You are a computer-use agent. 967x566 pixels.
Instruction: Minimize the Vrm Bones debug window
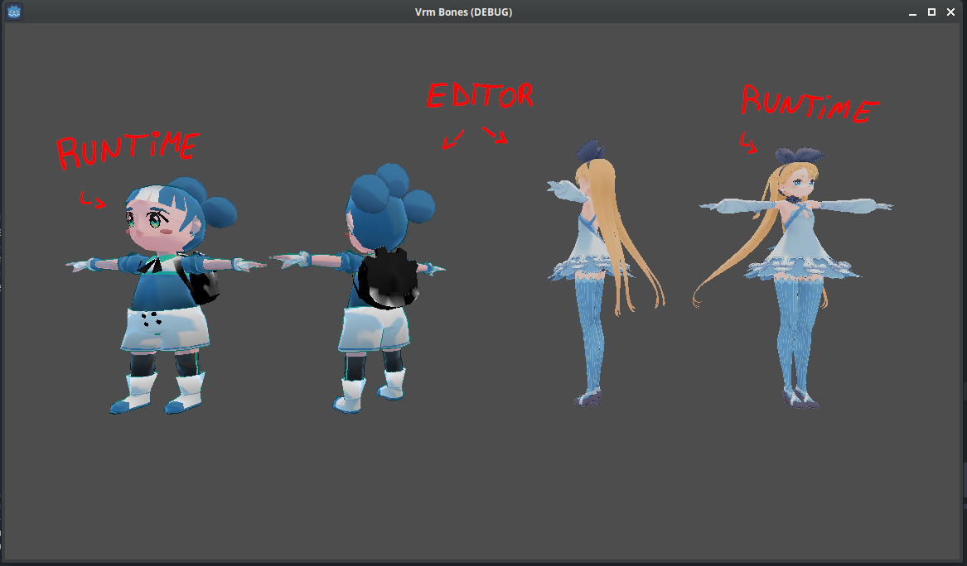912,12
